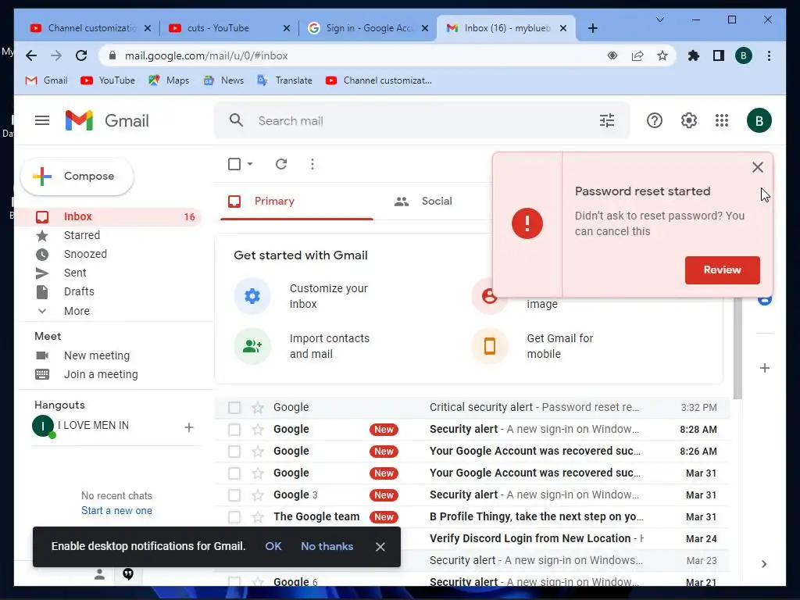Open the Sent folder
Image resolution: width=800 pixels, height=600 pixels.
tap(75, 273)
